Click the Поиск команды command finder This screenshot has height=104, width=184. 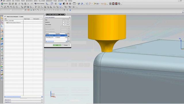[x=39, y=4]
